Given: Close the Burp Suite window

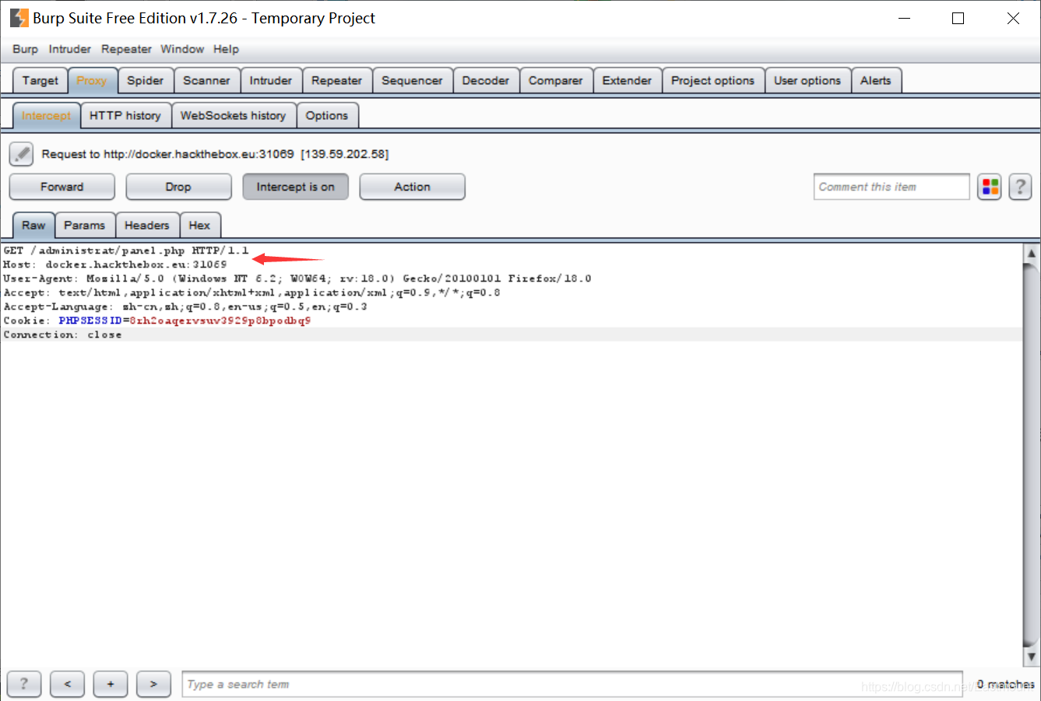Looking at the screenshot, I should pyautogui.click(x=1013, y=18).
